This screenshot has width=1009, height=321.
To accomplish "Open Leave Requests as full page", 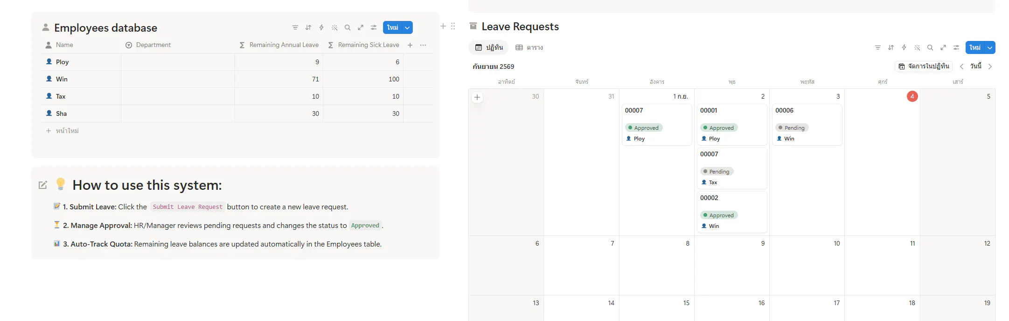I will tap(943, 47).
